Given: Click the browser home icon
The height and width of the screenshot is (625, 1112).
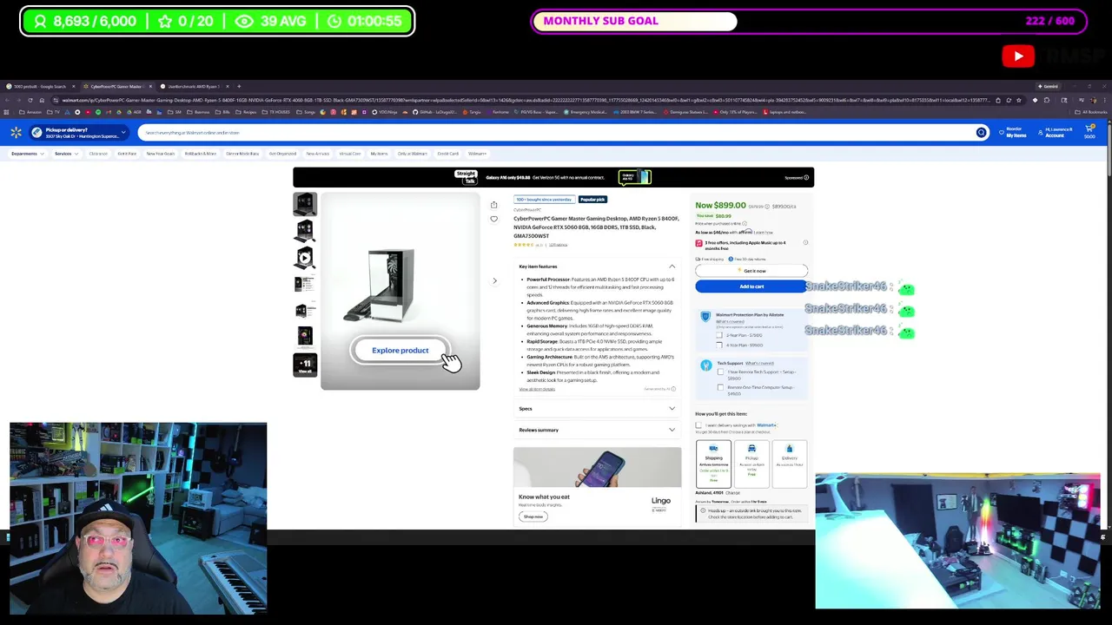Looking at the screenshot, I should [x=41, y=100].
